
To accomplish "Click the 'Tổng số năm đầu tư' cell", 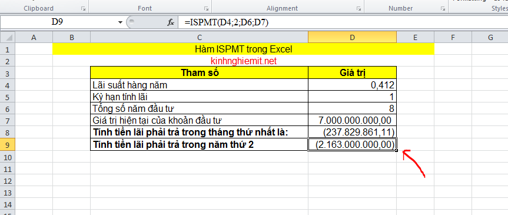I will (x=199, y=108).
